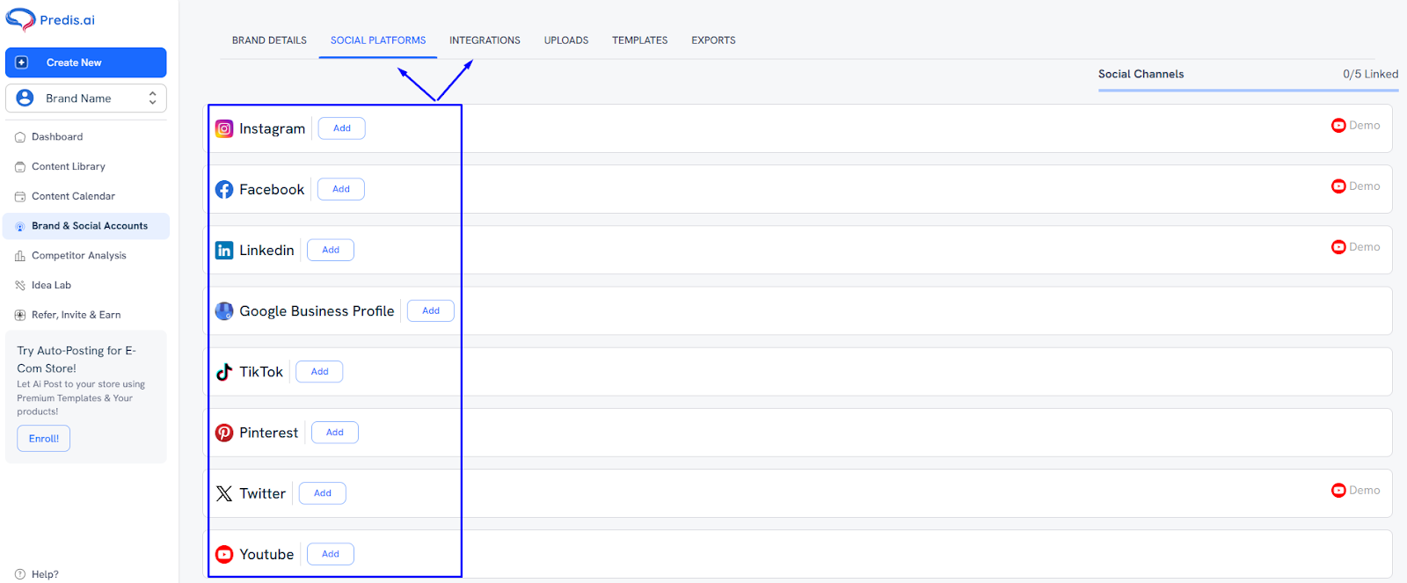Add a Facebook account
This screenshot has width=1407, height=583.
tap(341, 189)
